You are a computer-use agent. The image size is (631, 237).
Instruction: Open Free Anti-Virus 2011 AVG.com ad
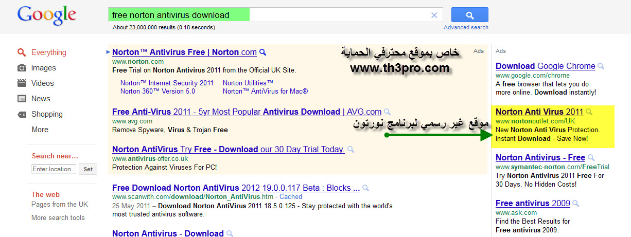point(247,112)
